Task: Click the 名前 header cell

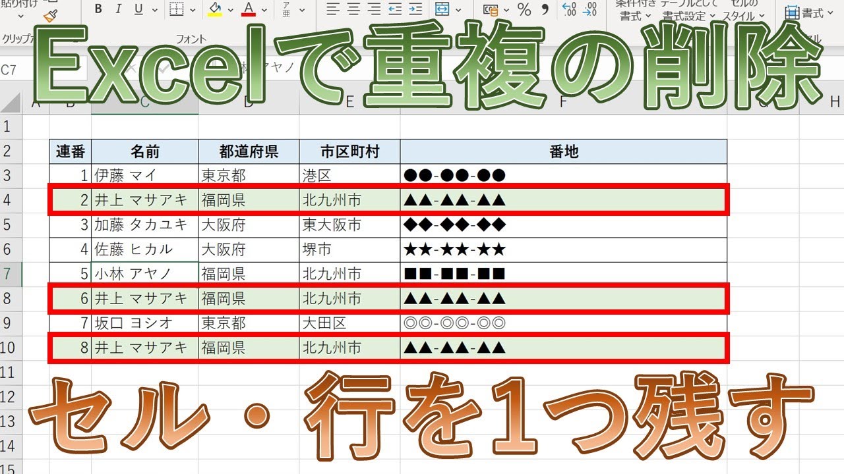Action: coord(144,151)
